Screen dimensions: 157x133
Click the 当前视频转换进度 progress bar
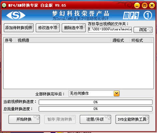pos(96,102)
